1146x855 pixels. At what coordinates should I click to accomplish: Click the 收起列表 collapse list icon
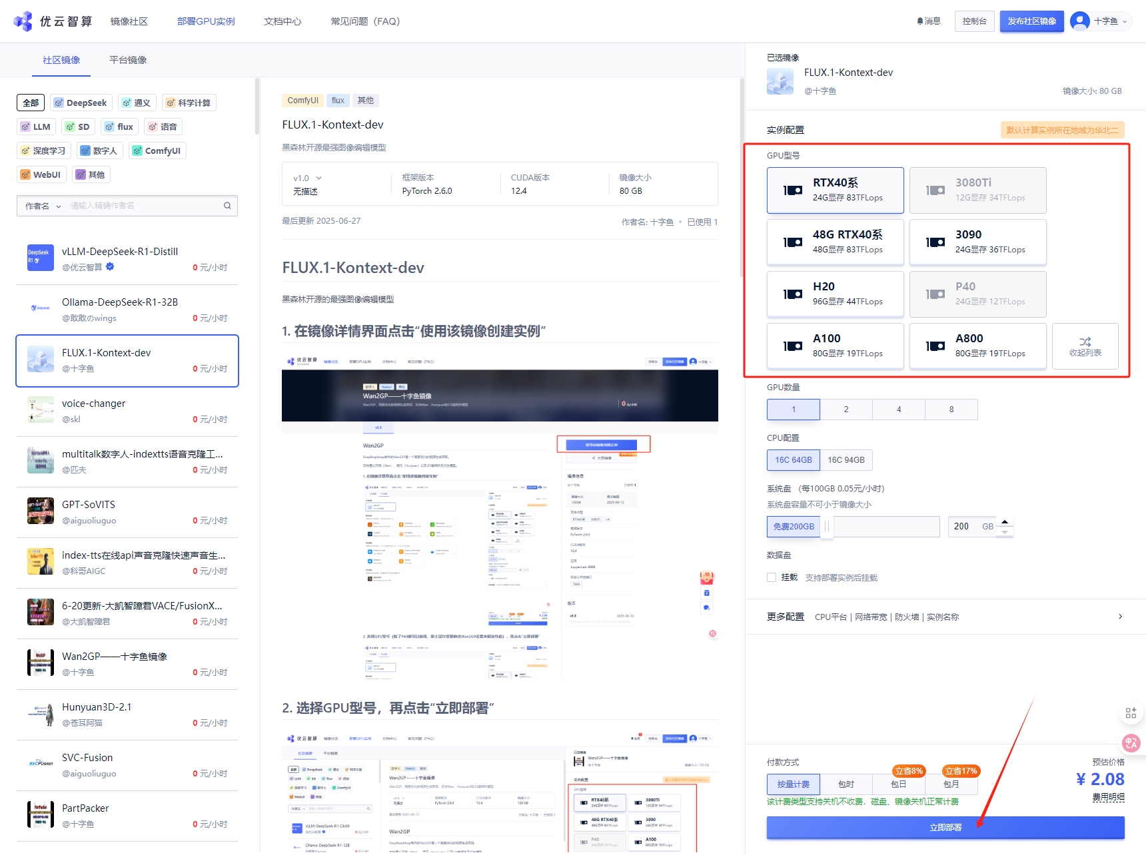1085,342
